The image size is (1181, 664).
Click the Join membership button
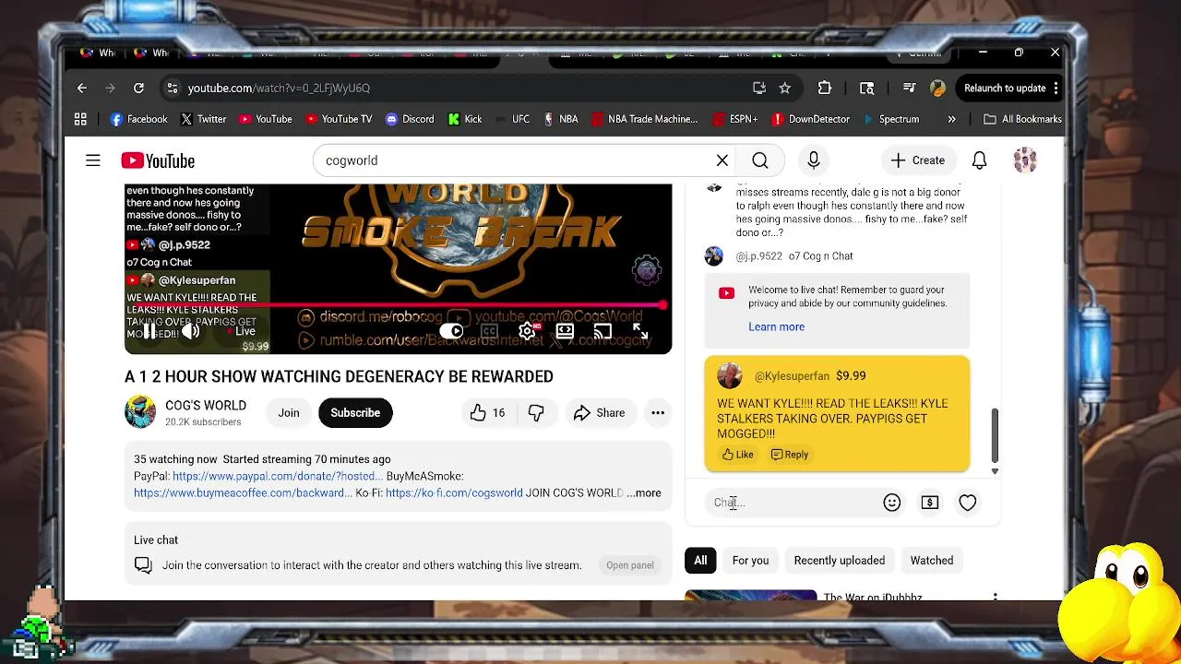pos(289,413)
